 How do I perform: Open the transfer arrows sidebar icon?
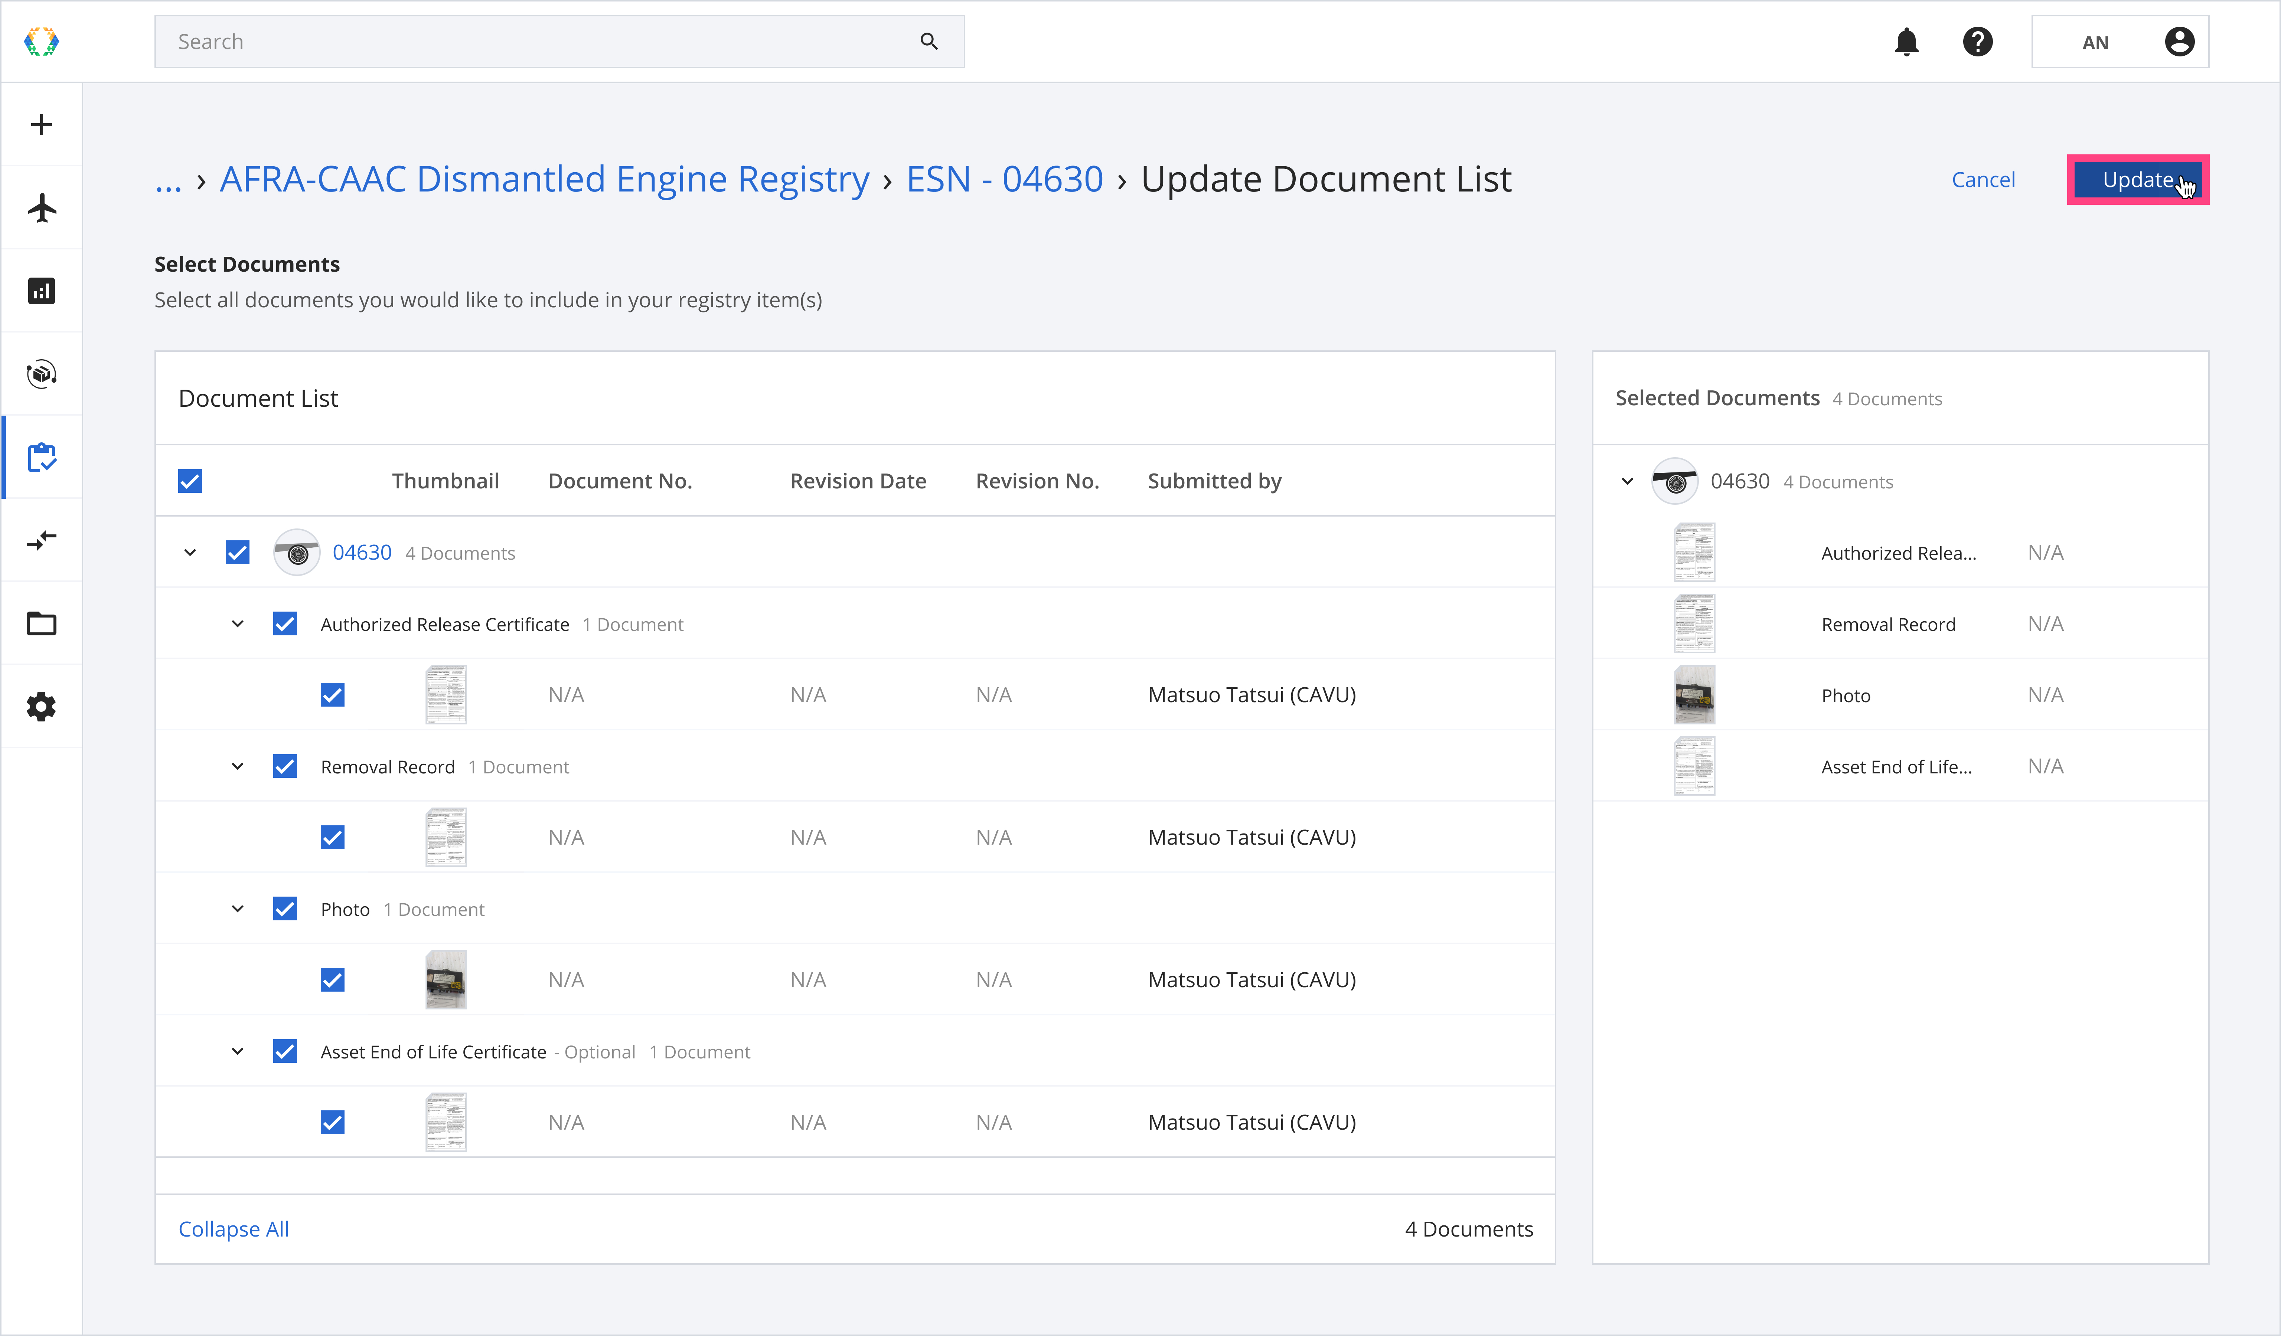tap(42, 541)
